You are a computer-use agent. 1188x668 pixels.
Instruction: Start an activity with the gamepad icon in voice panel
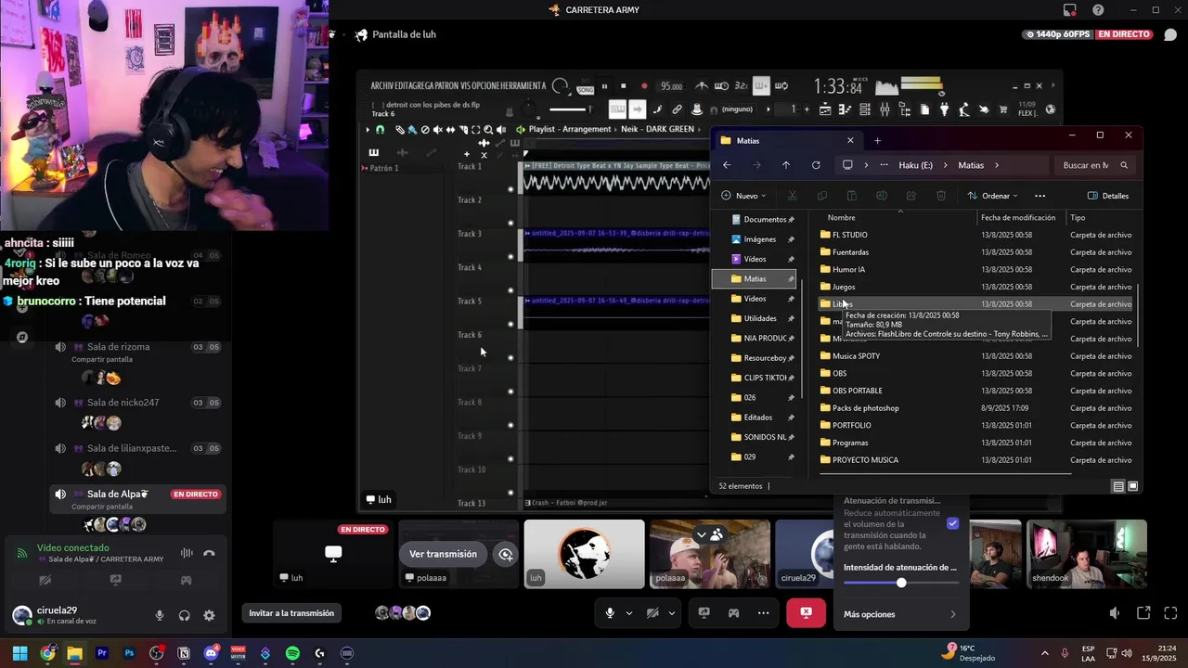click(186, 580)
